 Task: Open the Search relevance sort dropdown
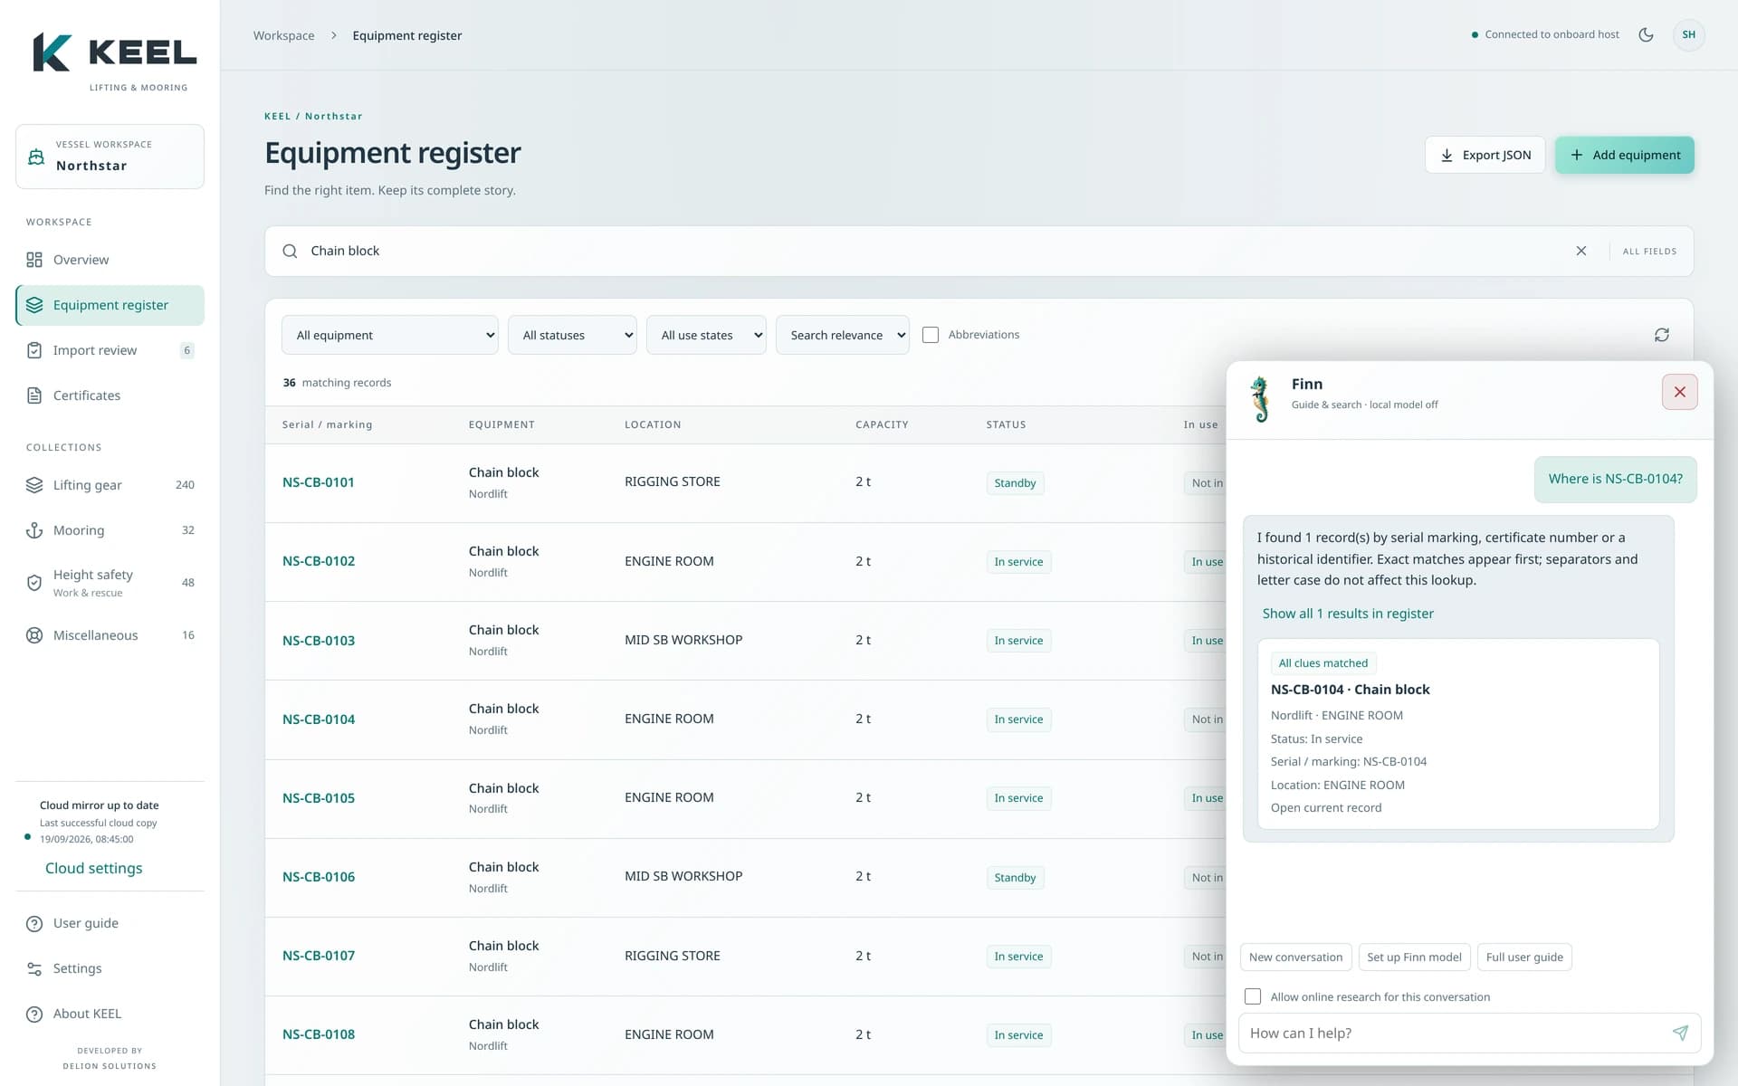click(842, 335)
